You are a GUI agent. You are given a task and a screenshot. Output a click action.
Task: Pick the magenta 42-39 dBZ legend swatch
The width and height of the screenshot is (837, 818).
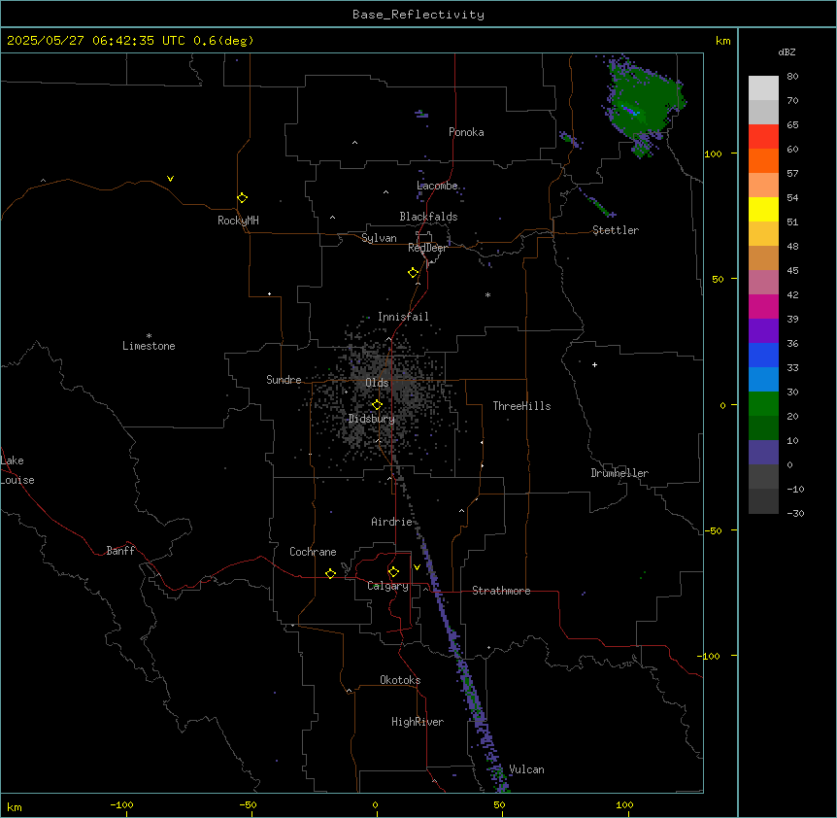pyautogui.click(x=763, y=306)
